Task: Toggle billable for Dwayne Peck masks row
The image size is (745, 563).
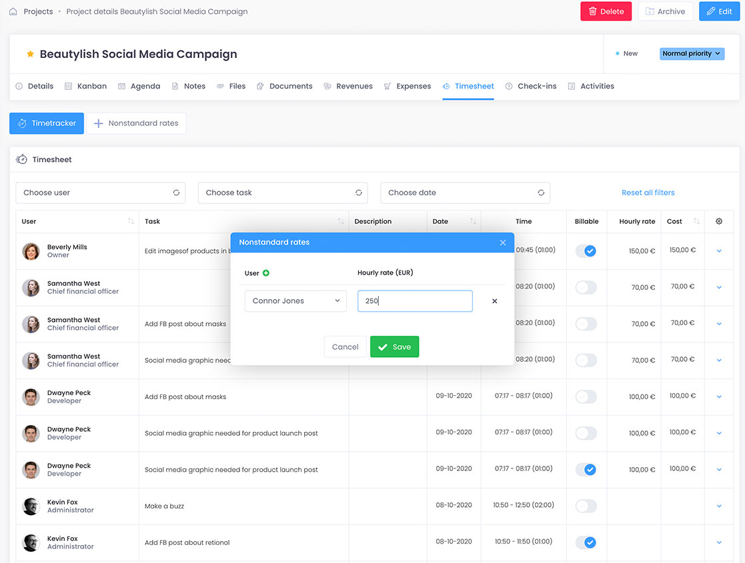Action: (586, 397)
